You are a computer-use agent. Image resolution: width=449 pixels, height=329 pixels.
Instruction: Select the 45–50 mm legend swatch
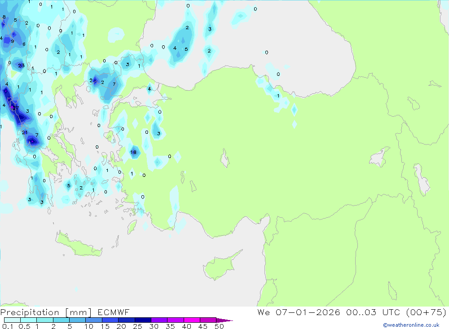point(208,320)
